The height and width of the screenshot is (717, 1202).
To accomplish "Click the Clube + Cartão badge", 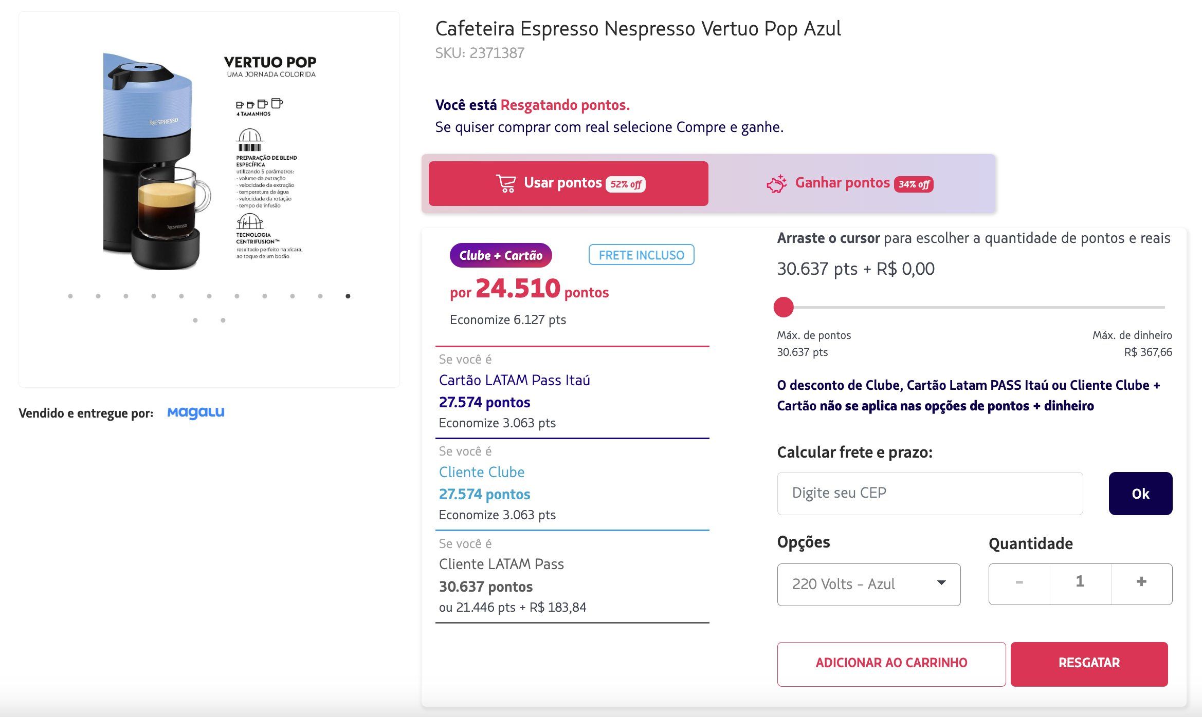I will (501, 255).
